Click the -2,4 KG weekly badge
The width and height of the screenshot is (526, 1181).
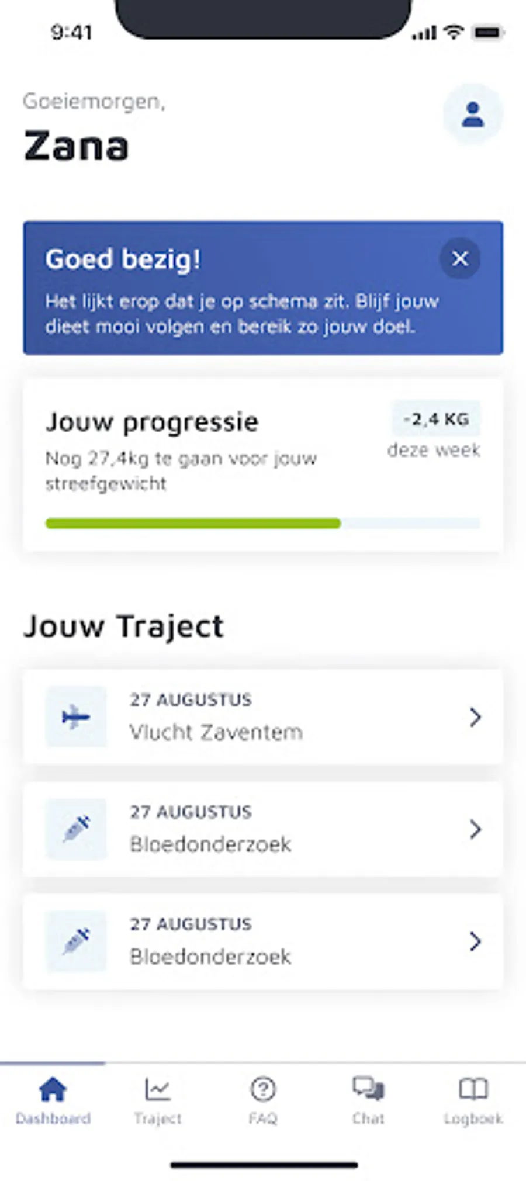click(x=436, y=419)
